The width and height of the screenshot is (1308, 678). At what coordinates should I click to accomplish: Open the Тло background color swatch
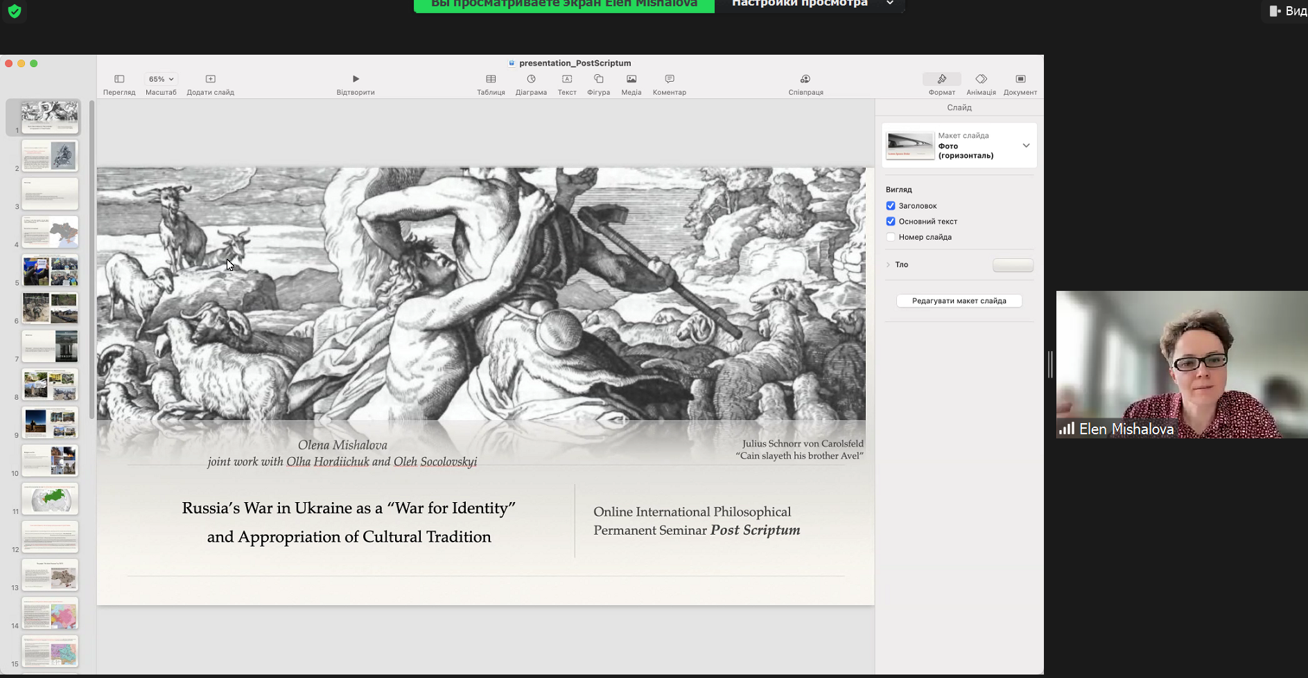[x=1013, y=265]
